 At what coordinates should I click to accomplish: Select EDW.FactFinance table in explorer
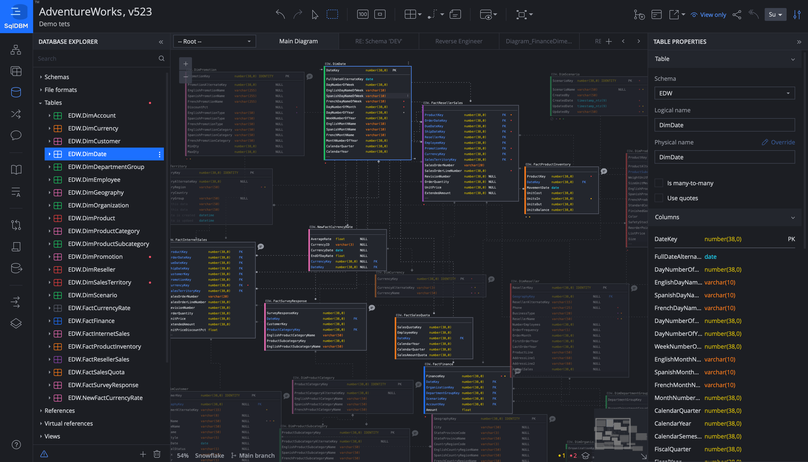coord(91,321)
